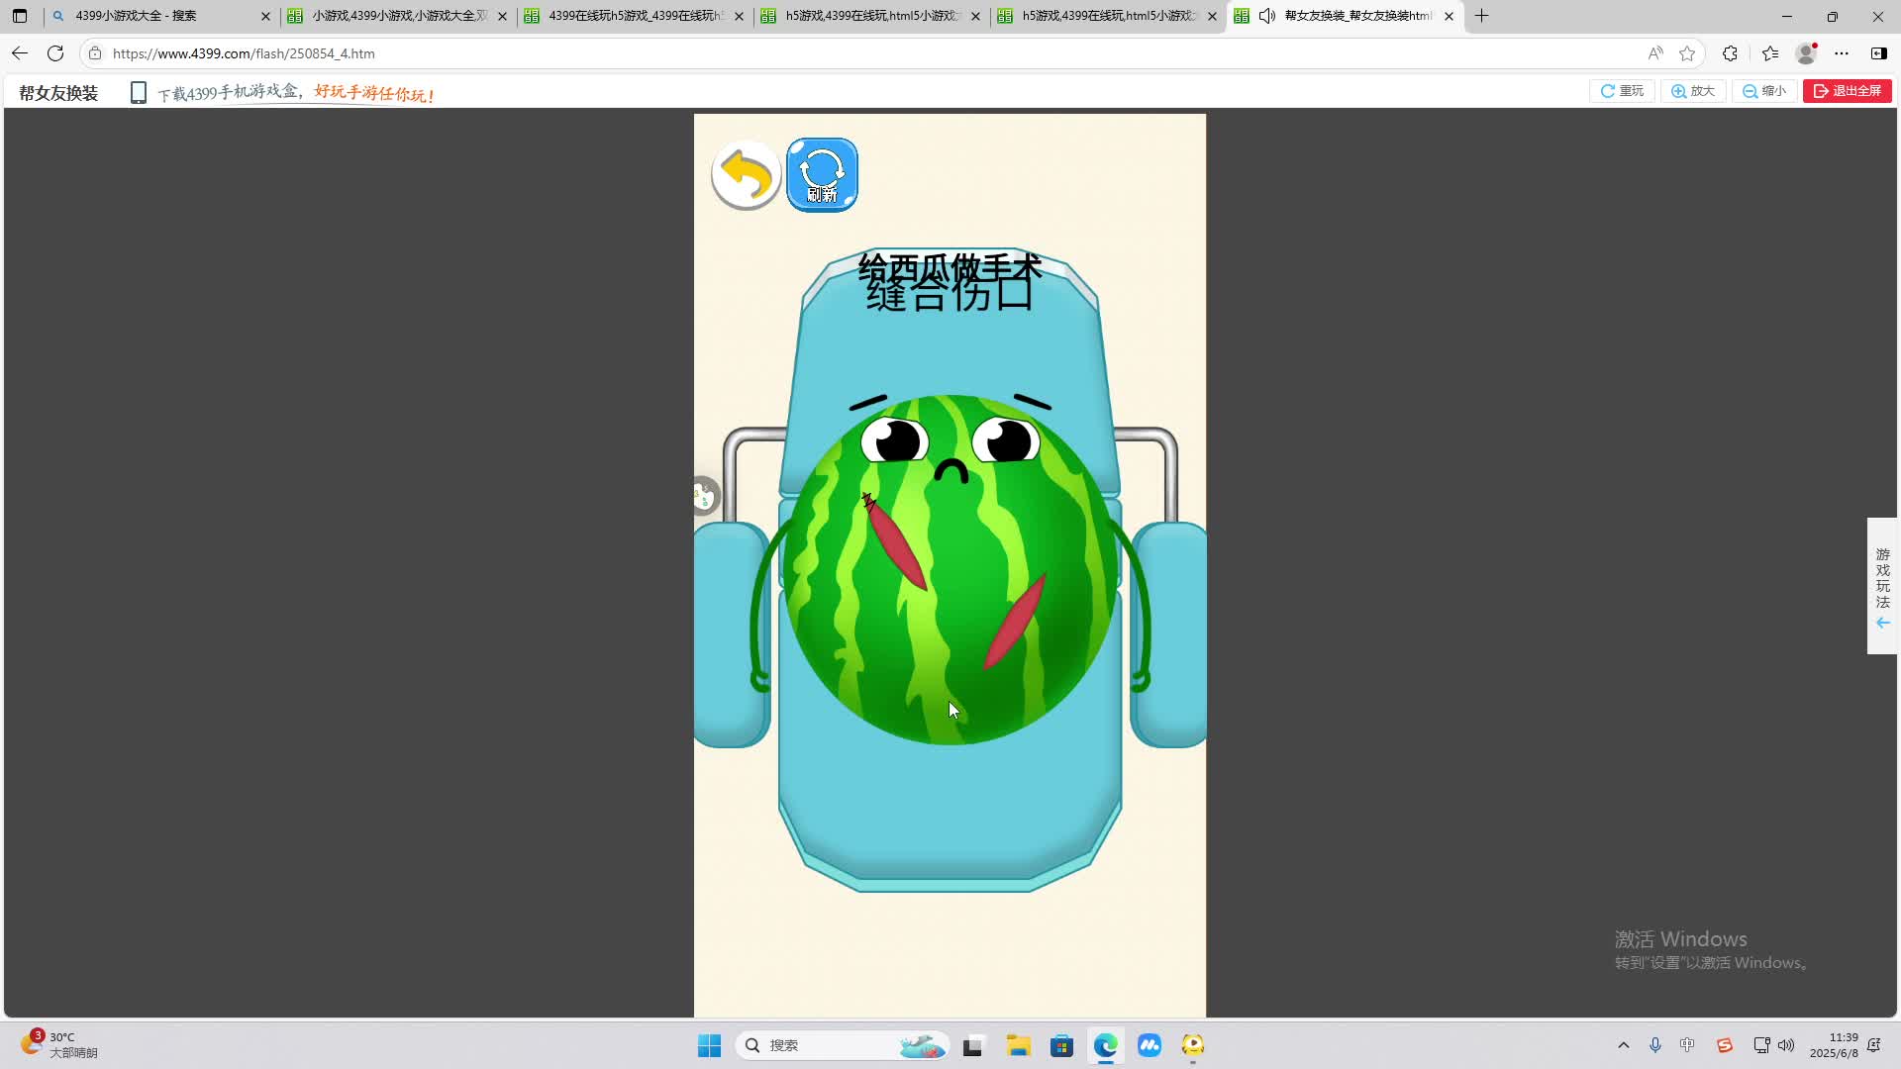The image size is (1901, 1069).
Task: Click the 缩小 zoom out button
Action: click(1764, 91)
